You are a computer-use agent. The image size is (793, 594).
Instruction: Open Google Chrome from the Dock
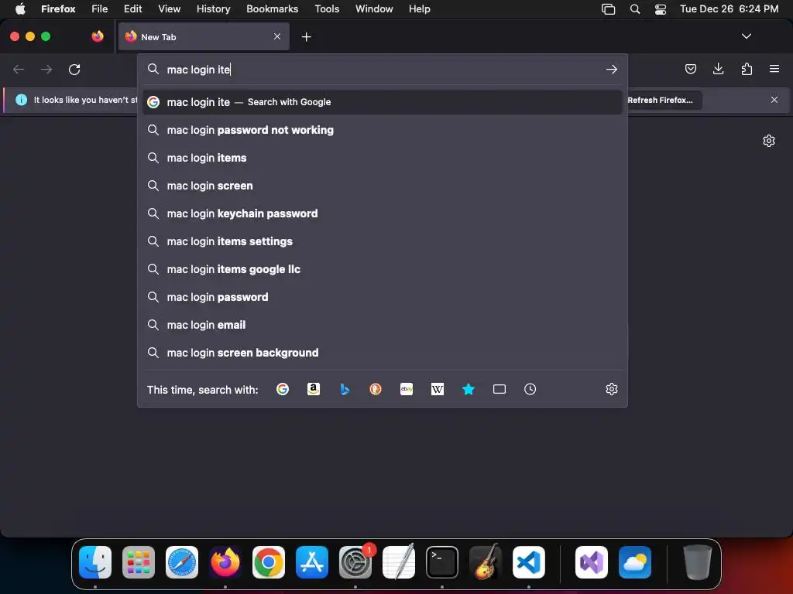tap(269, 562)
